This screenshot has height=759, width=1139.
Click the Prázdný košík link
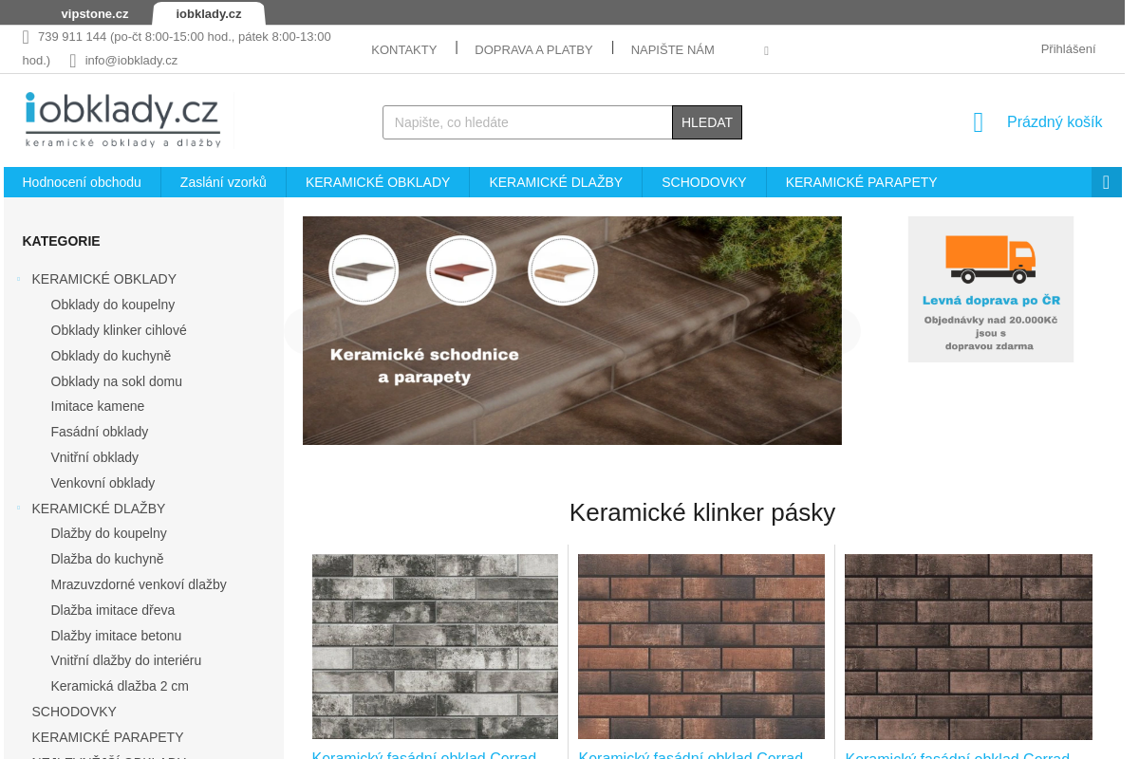[1054, 121]
